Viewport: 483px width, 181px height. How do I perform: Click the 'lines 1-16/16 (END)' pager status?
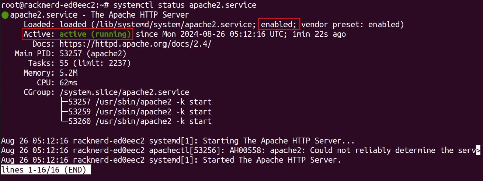point(46,170)
